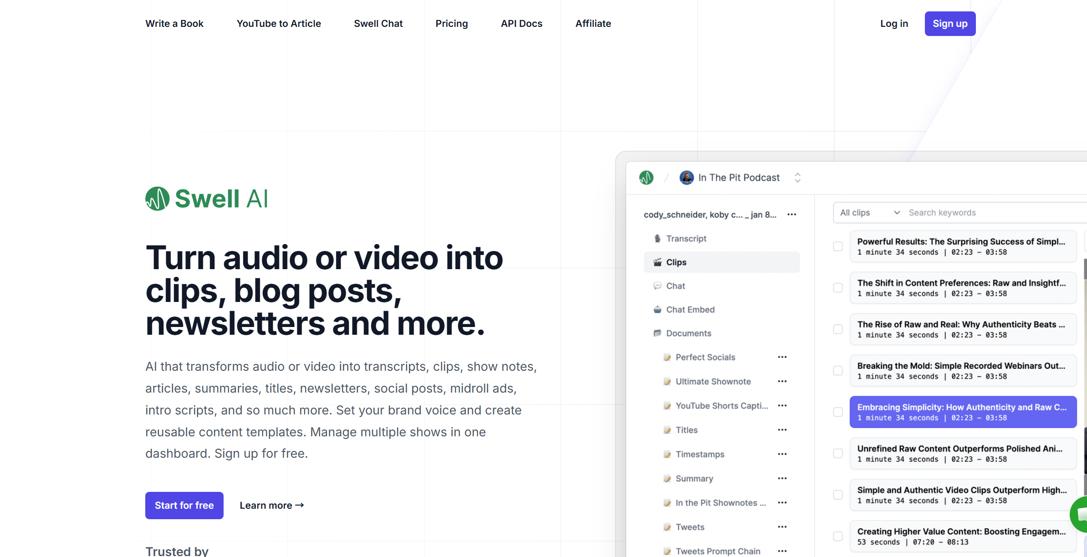Open Chat Embed in sidebar

click(x=722, y=310)
